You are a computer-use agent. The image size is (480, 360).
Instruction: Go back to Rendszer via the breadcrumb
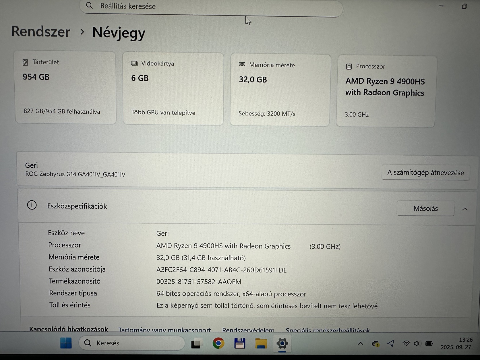tap(41, 31)
